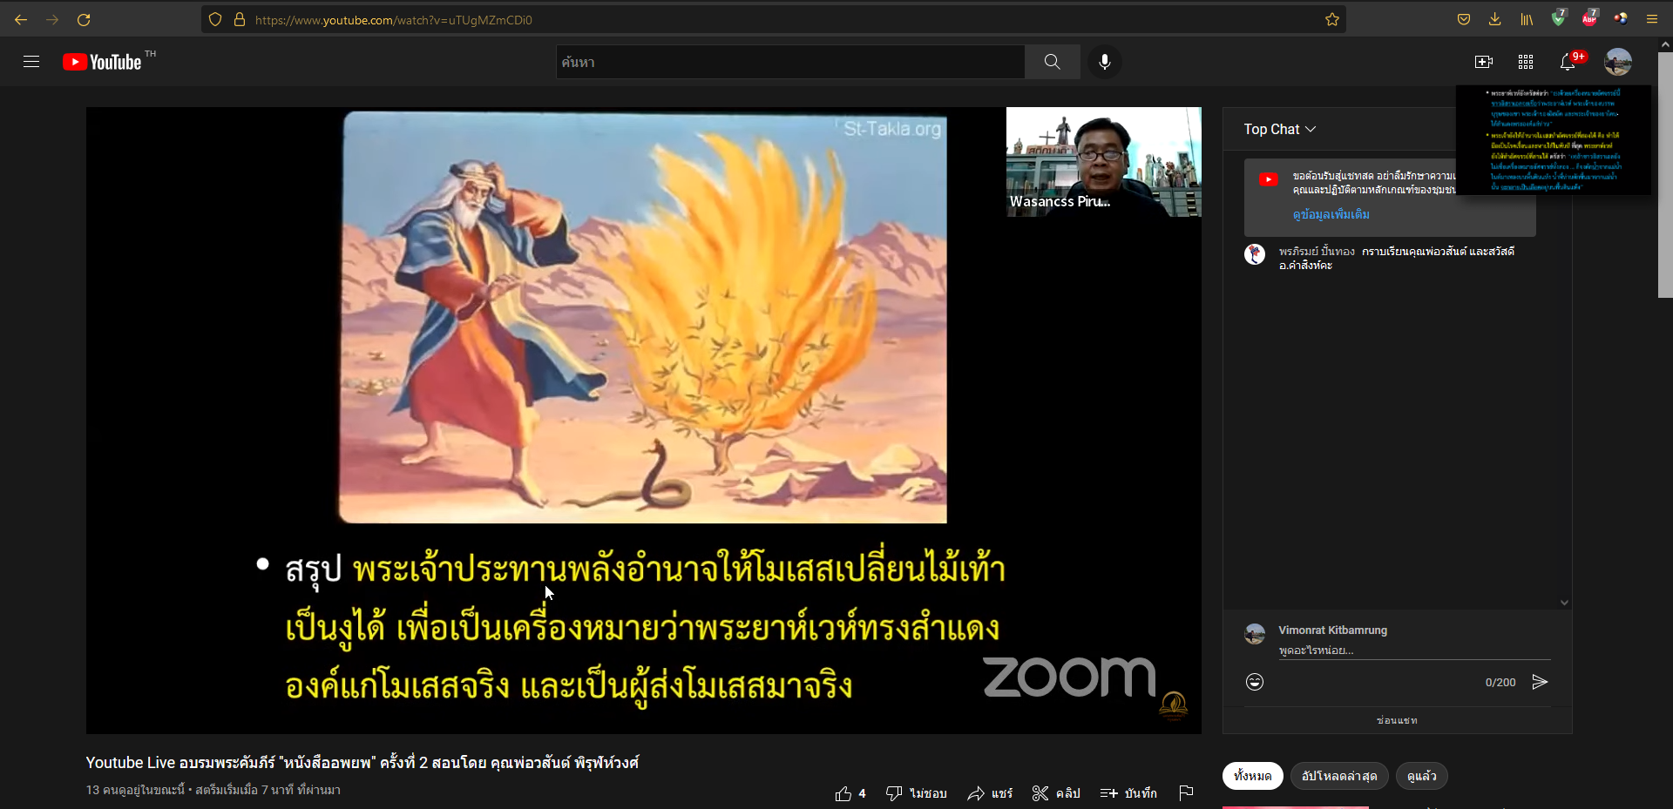Click the Wasancss Piru speaker video thumbnail

[x=1104, y=162]
